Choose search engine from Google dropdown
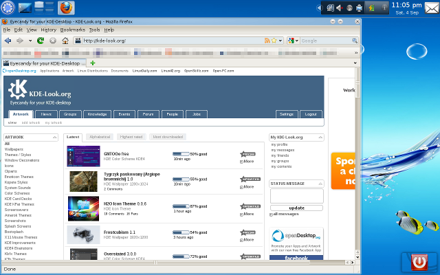 294,41
